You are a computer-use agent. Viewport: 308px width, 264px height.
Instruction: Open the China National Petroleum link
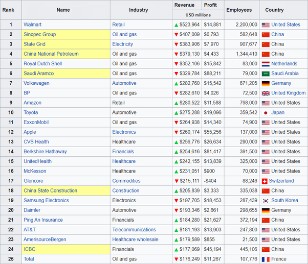coord(51,54)
